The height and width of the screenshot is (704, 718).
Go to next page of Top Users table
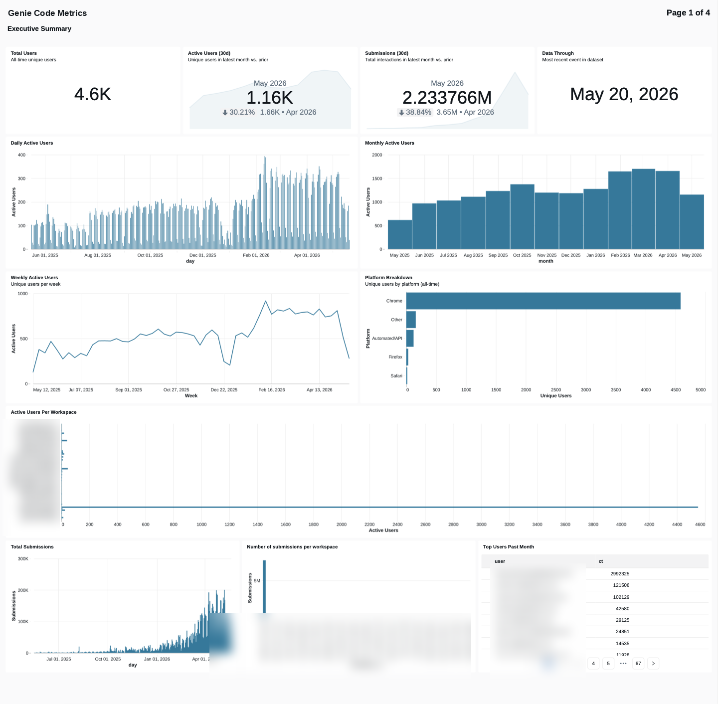653,663
